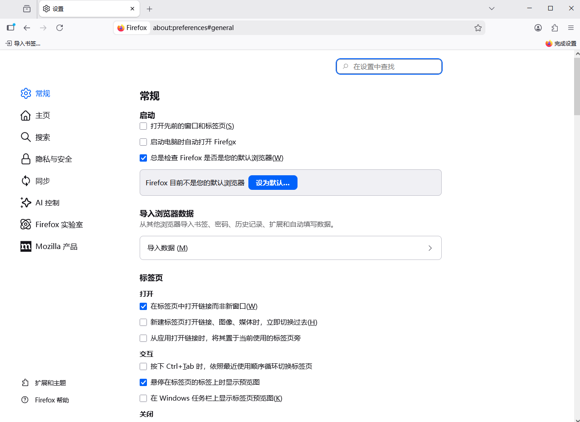Viewport: 580px width, 422px height.
Task: Open the 常规 settings section in sidebar
Action: [41, 93]
